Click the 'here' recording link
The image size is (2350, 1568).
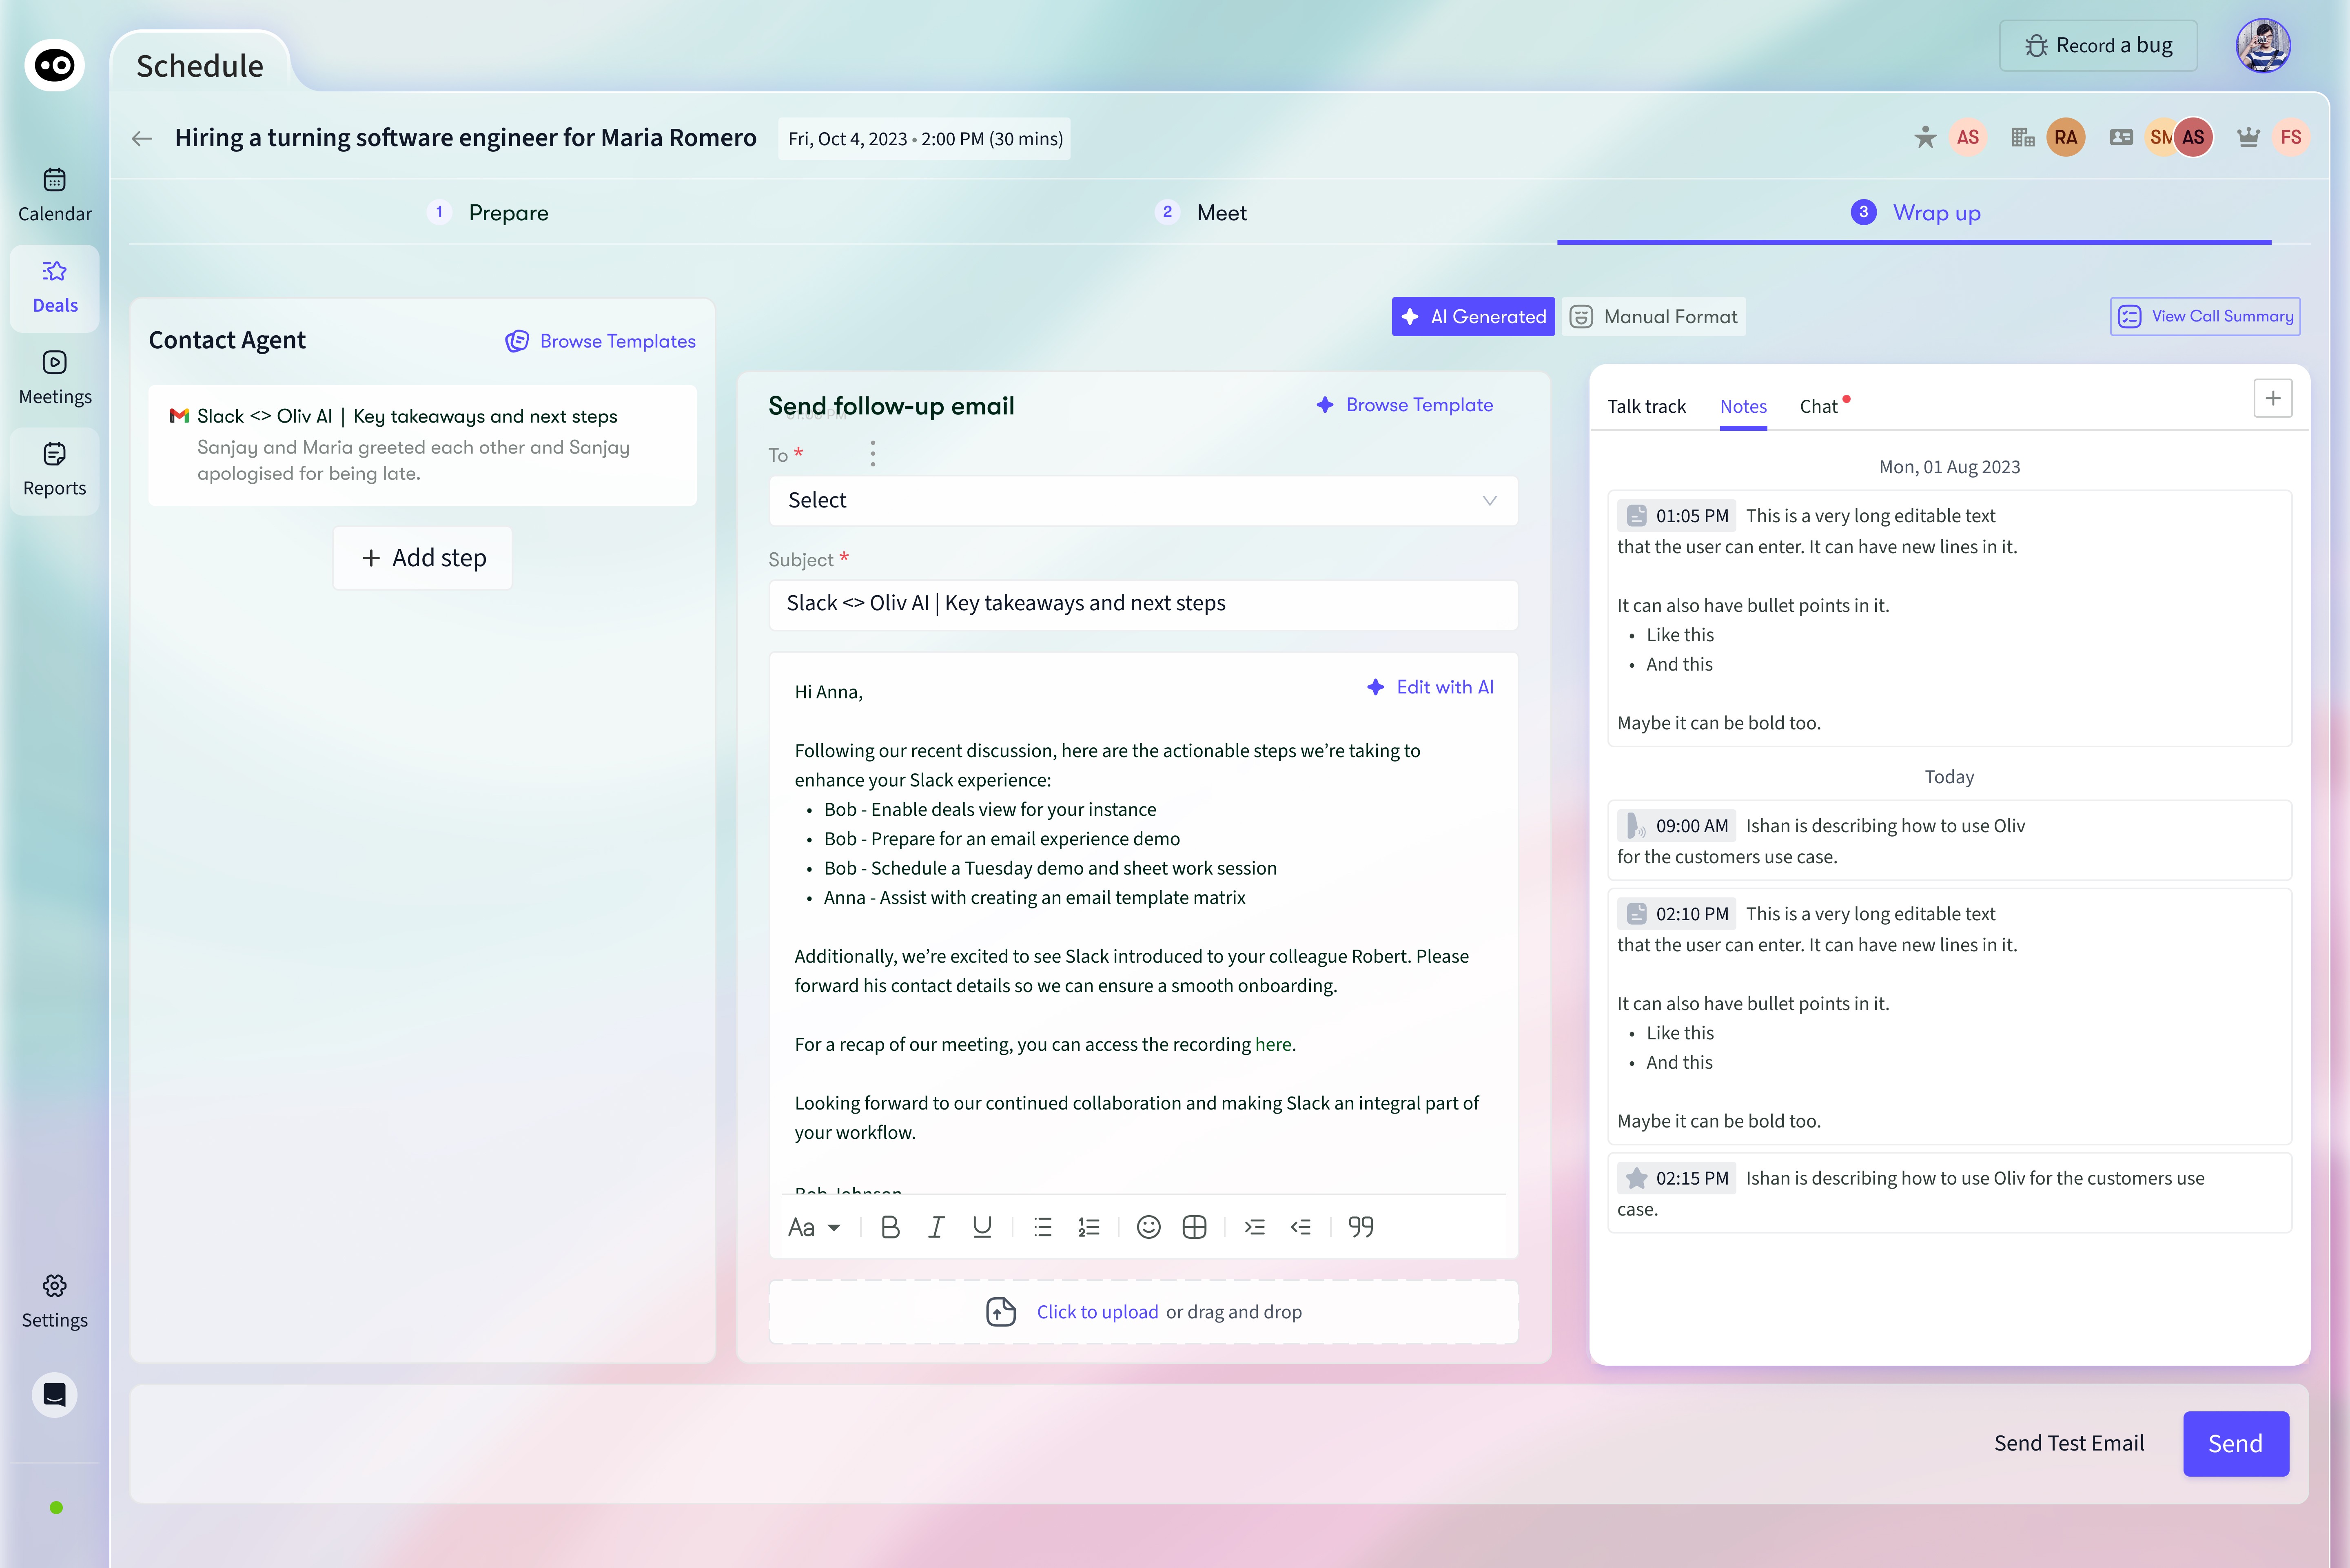(x=1273, y=1045)
